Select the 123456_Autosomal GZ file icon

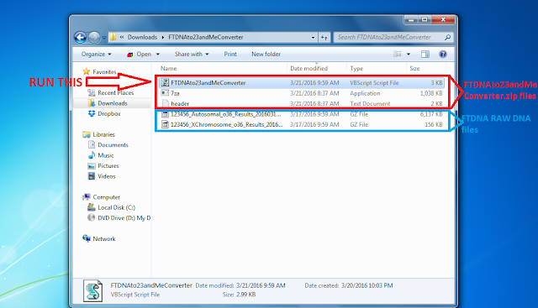click(165, 114)
